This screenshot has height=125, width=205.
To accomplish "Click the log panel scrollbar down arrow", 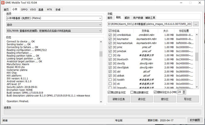I will (101, 102).
